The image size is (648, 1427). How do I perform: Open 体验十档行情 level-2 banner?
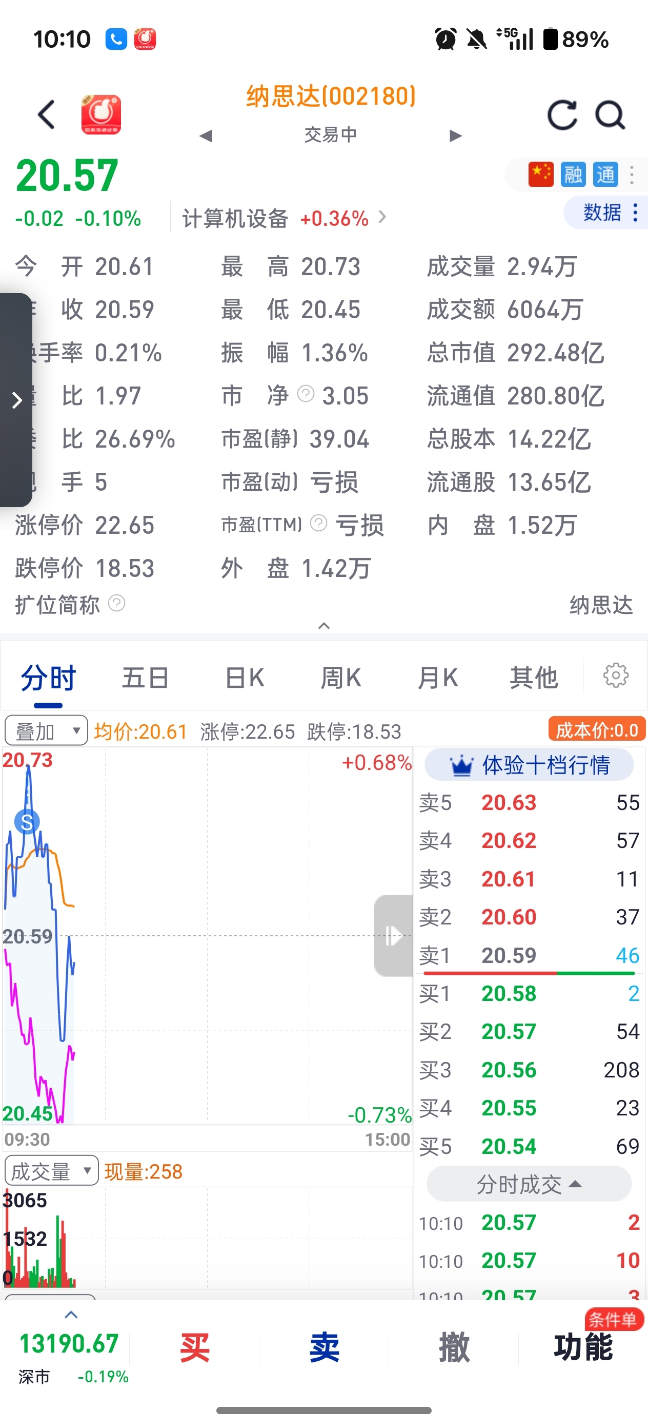(529, 765)
